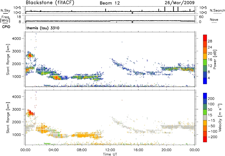Click the 18 tick of frequency axis

coord(19,17)
